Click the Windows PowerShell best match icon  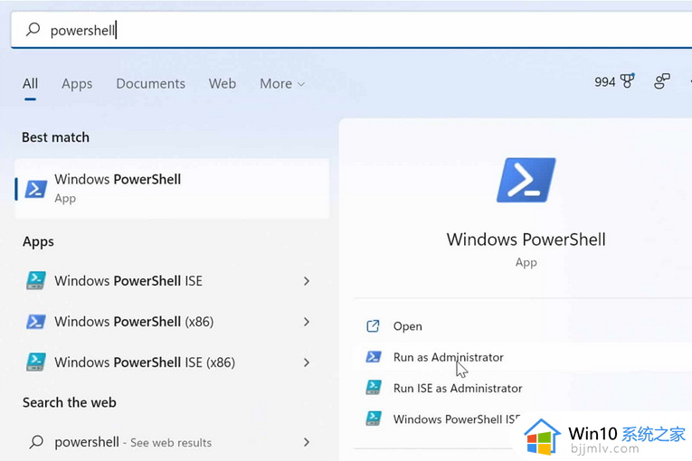(x=36, y=189)
